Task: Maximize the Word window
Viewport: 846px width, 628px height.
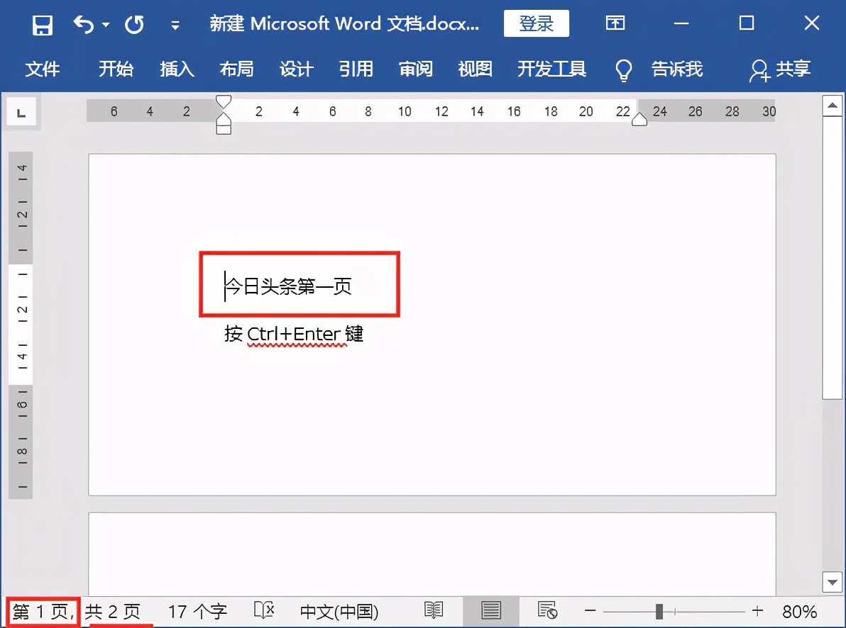Action: pos(747,23)
